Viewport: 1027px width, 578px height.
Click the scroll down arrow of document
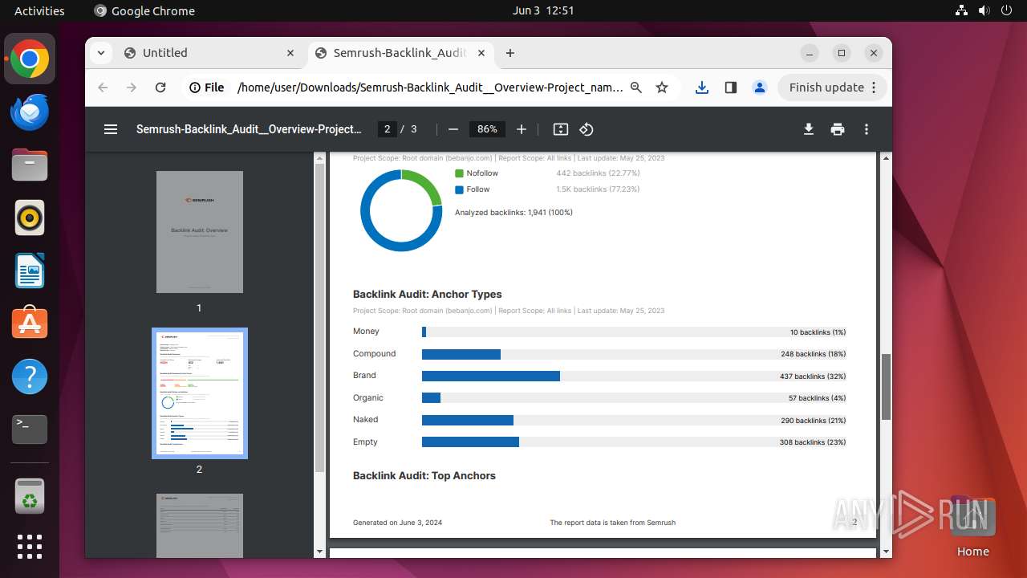[886, 552]
